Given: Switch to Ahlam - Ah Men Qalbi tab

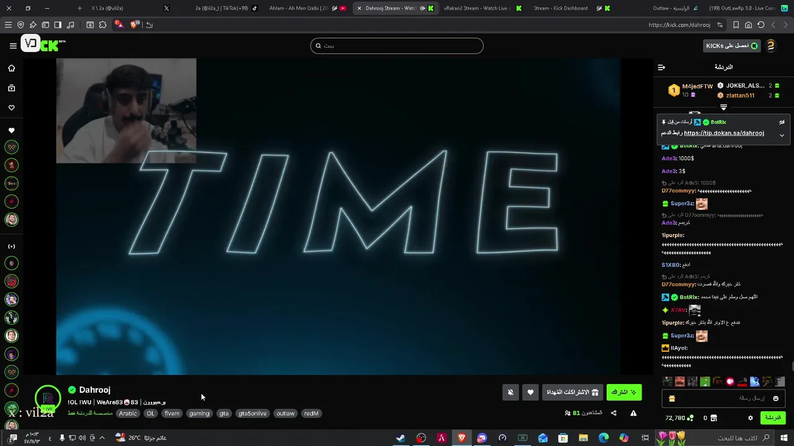Looking at the screenshot, I should [307, 8].
